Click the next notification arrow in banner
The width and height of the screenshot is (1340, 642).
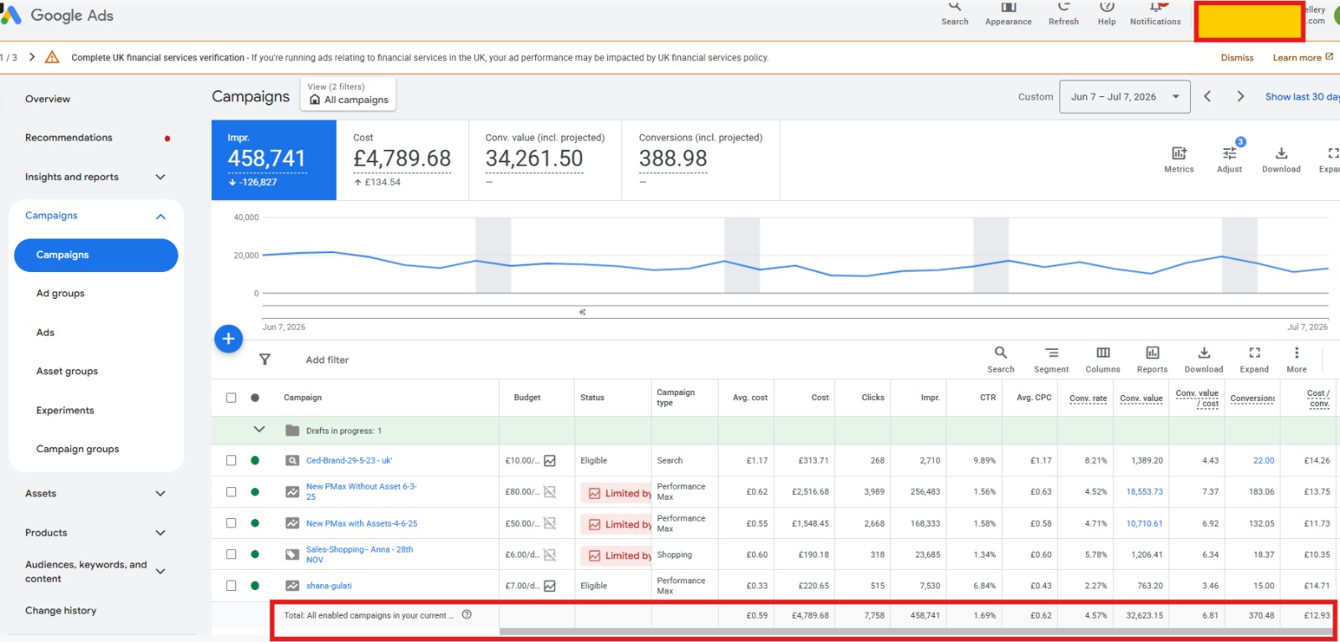point(32,57)
